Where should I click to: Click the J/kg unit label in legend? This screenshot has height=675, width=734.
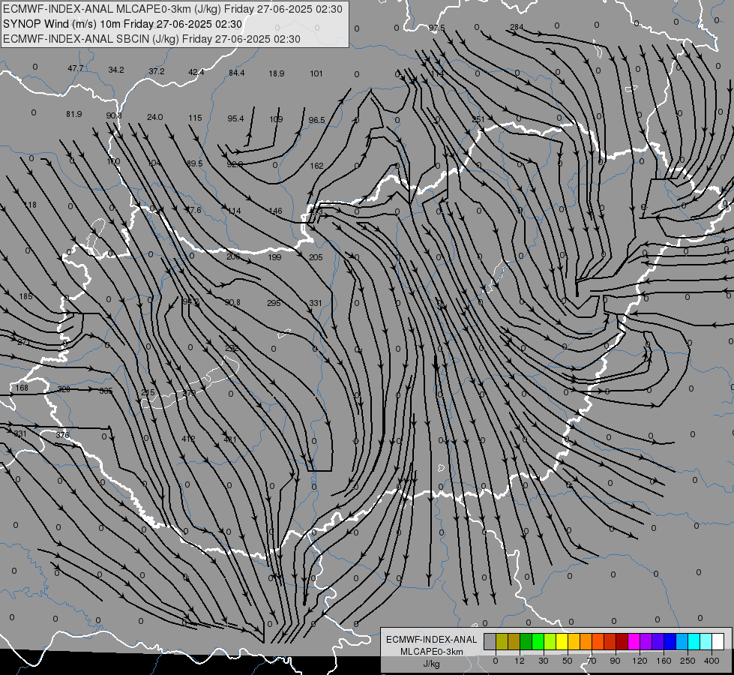pos(431,664)
